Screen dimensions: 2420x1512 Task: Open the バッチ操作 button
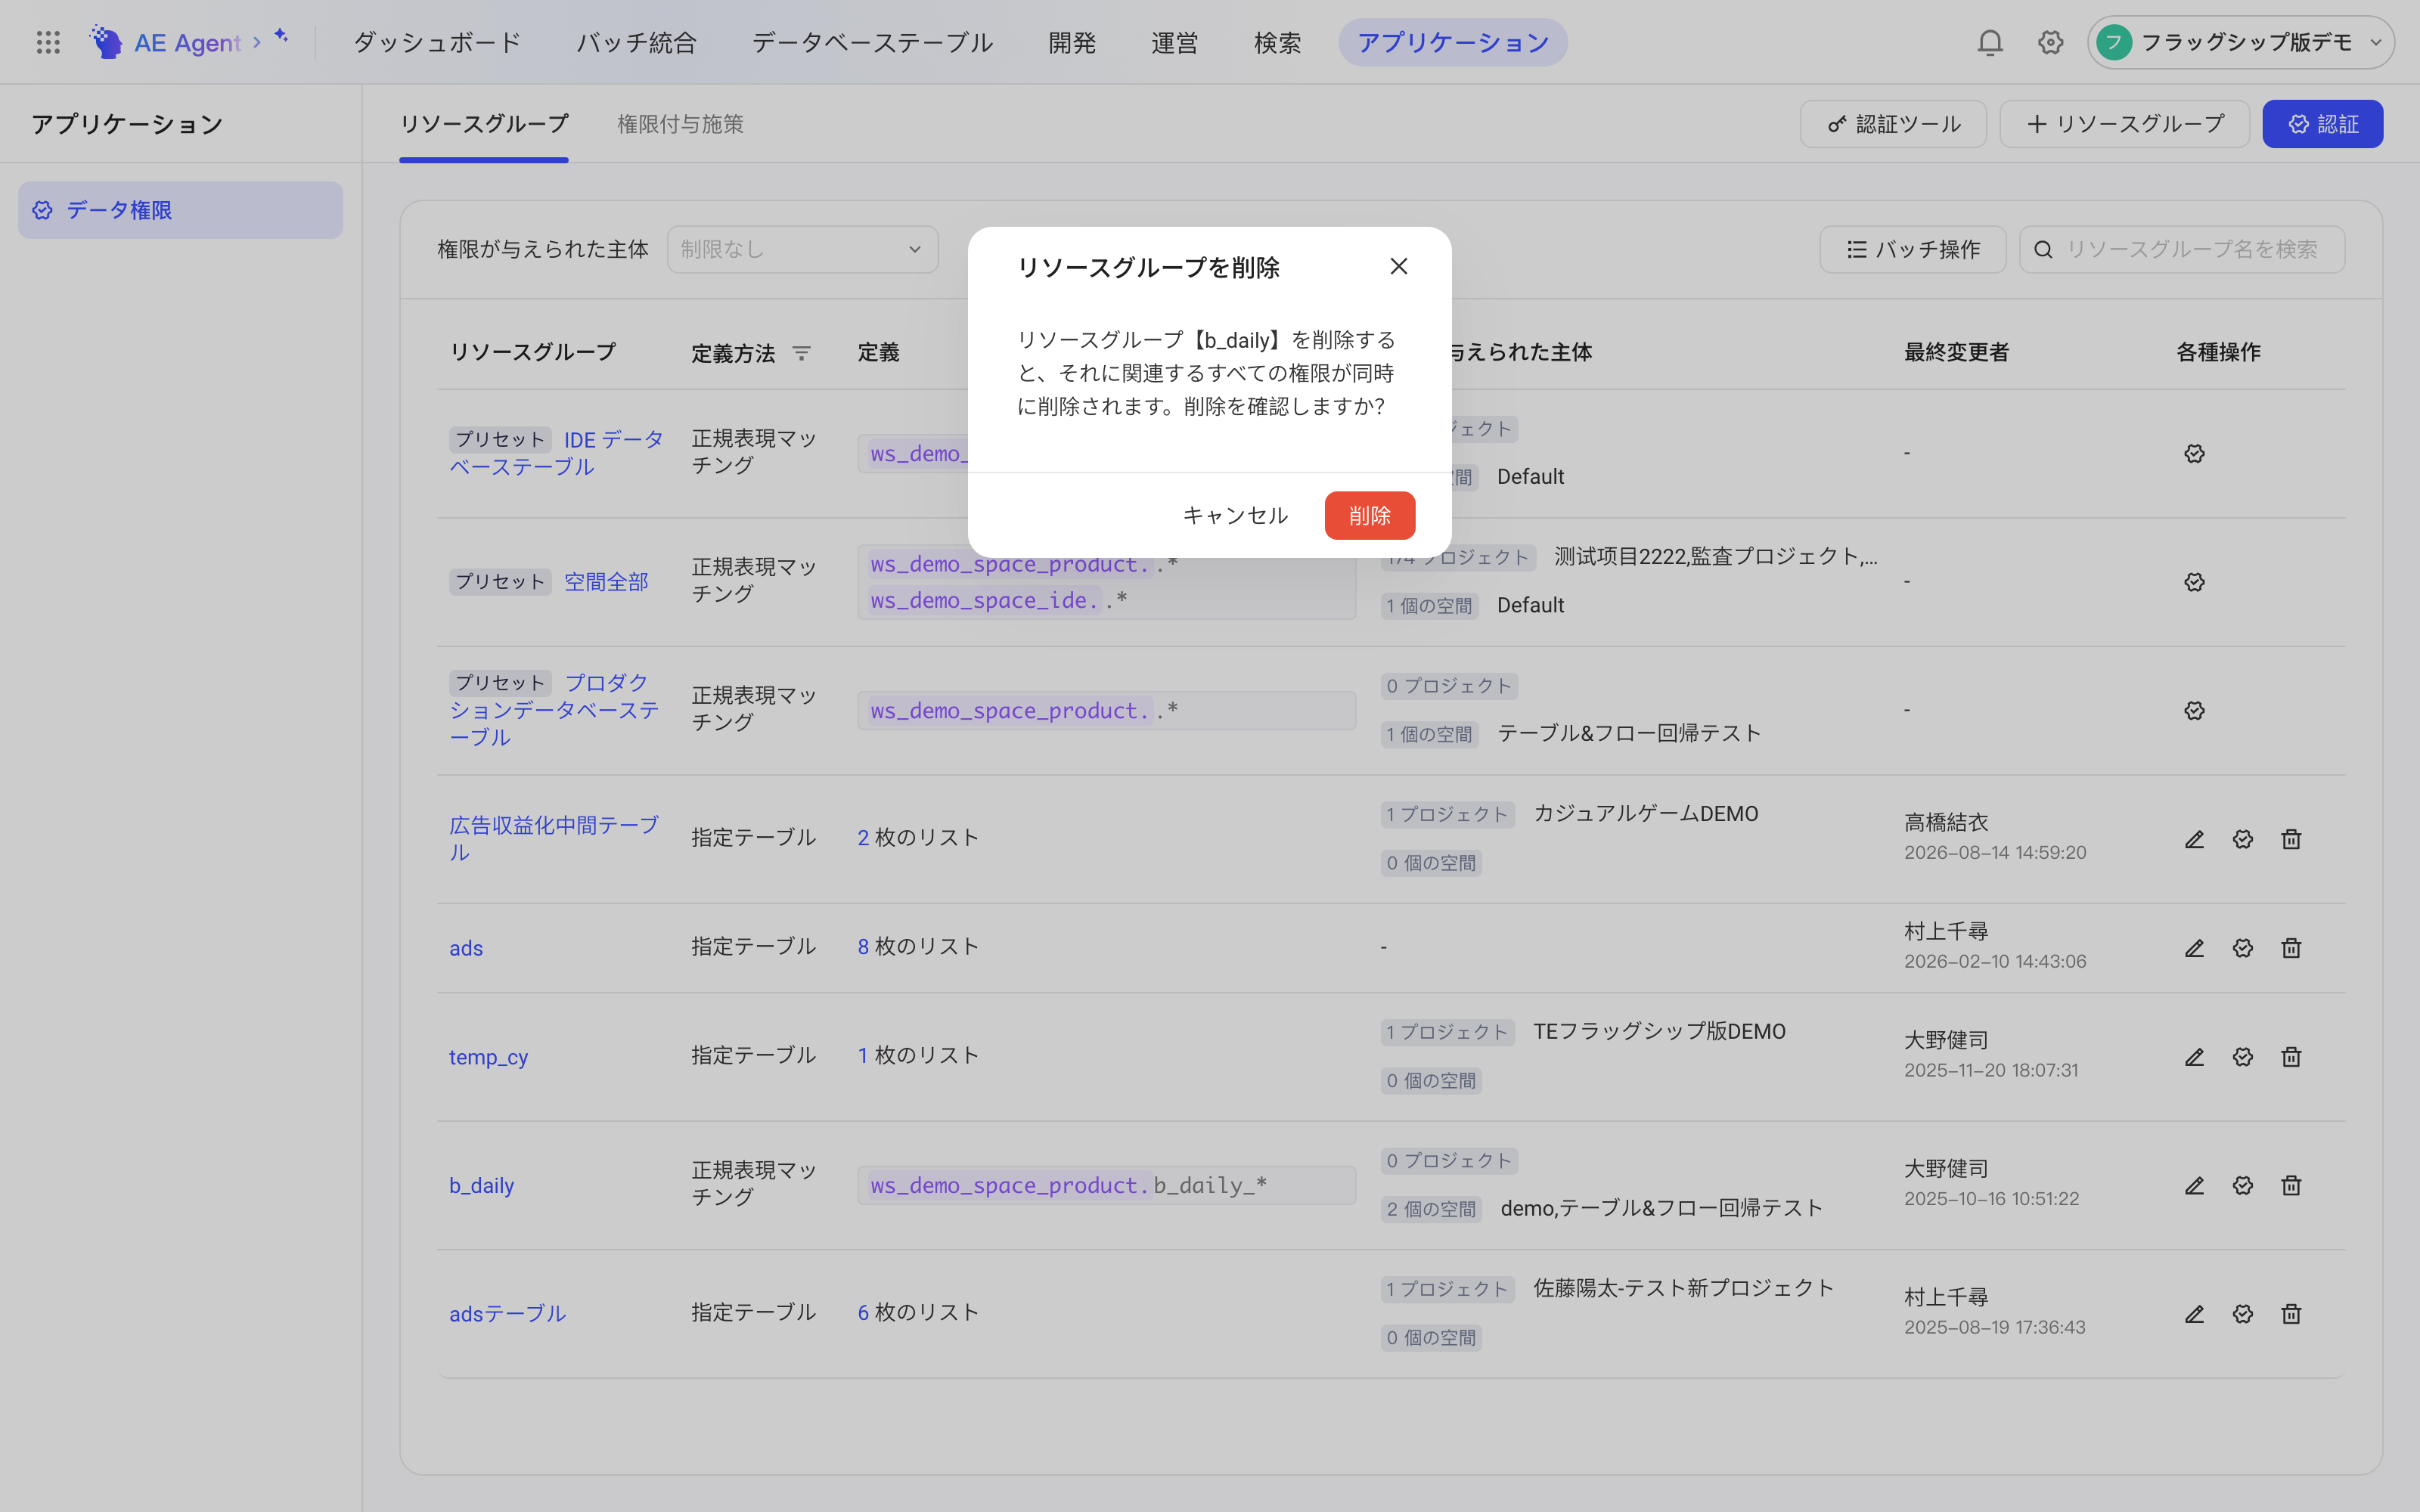[1912, 249]
